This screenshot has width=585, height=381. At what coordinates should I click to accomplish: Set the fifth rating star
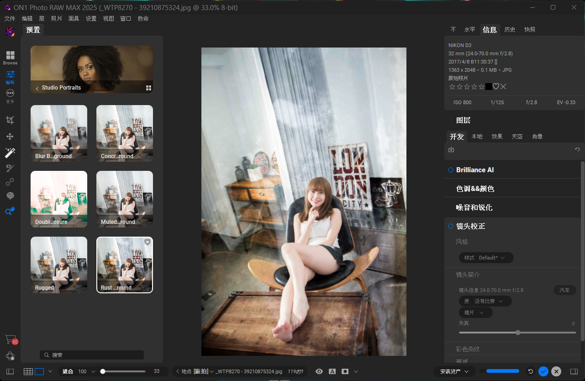point(481,86)
